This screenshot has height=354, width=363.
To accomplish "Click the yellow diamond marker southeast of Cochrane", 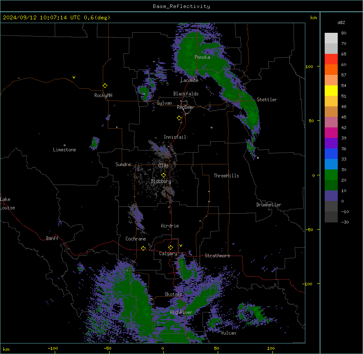I will click(x=144, y=248).
